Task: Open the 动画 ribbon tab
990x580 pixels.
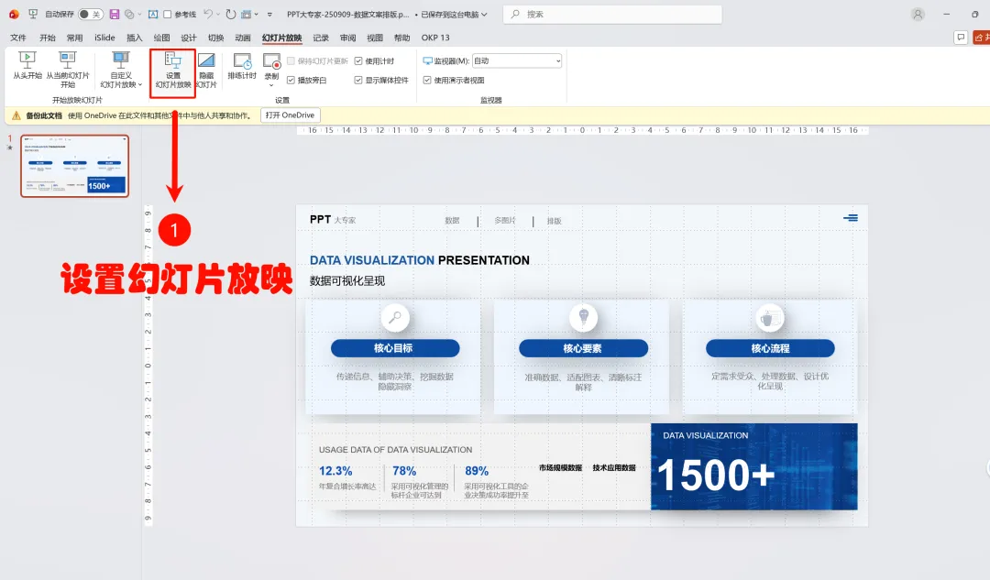Action: click(x=243, y=38)
